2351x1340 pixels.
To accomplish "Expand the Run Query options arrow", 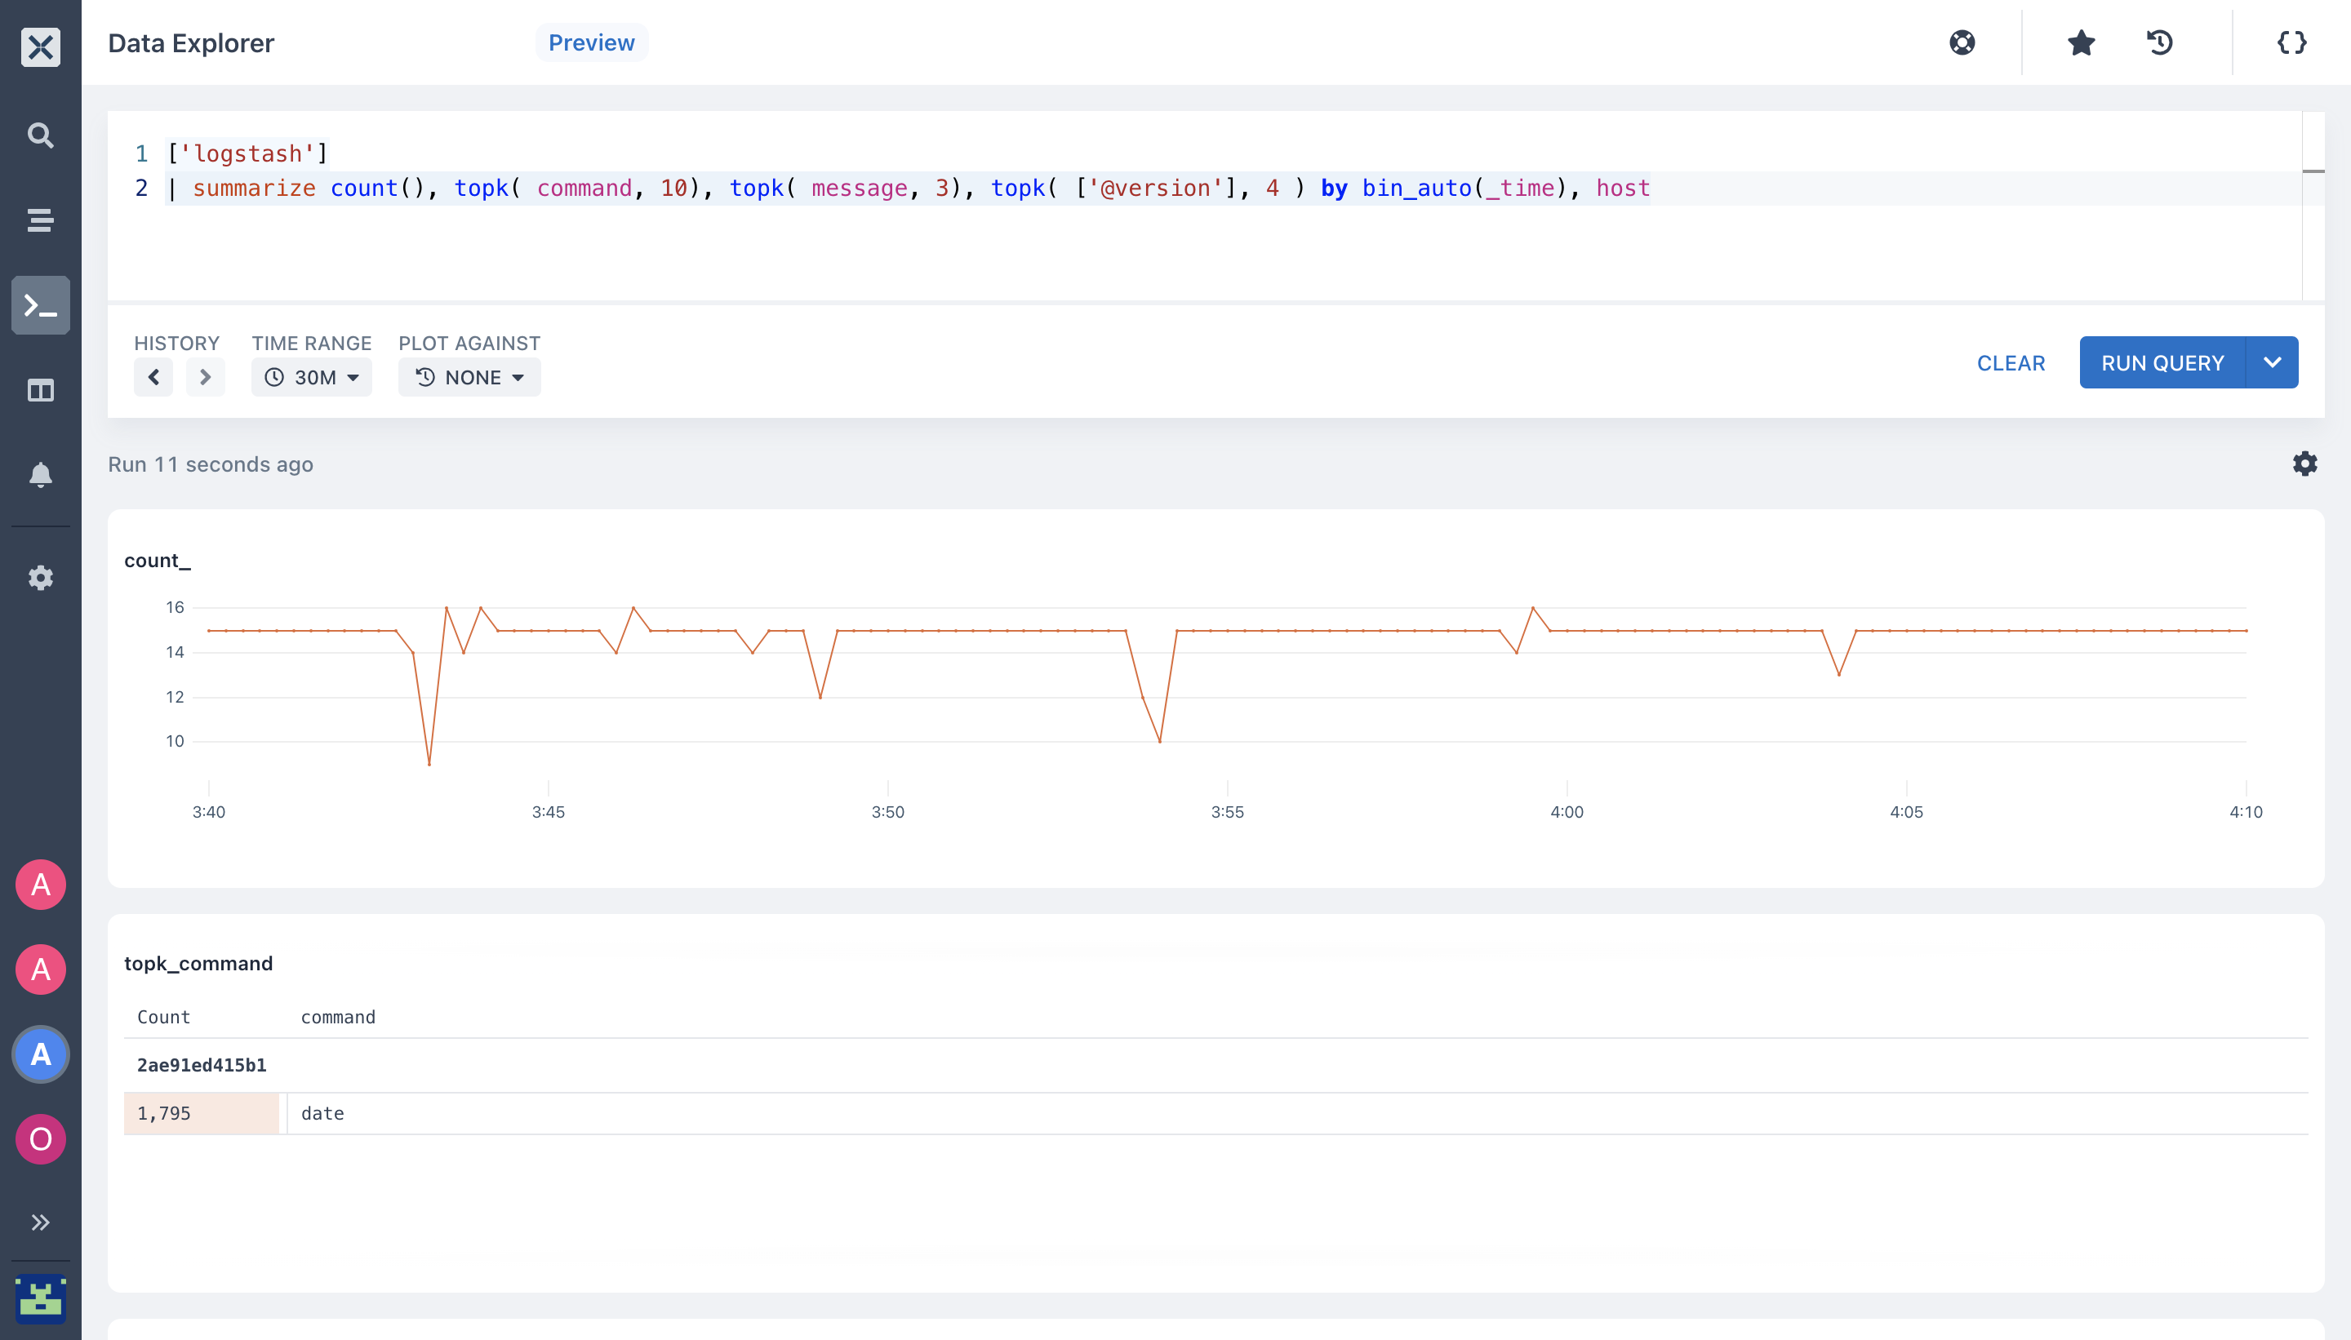I will click(2272, 362).
